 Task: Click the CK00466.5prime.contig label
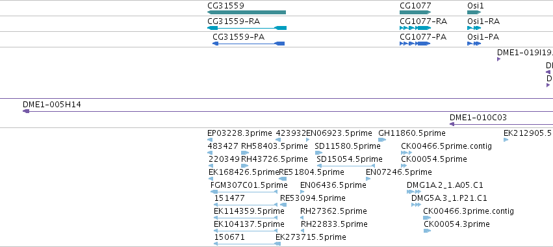pyautogui.click(x=446, y=146)
